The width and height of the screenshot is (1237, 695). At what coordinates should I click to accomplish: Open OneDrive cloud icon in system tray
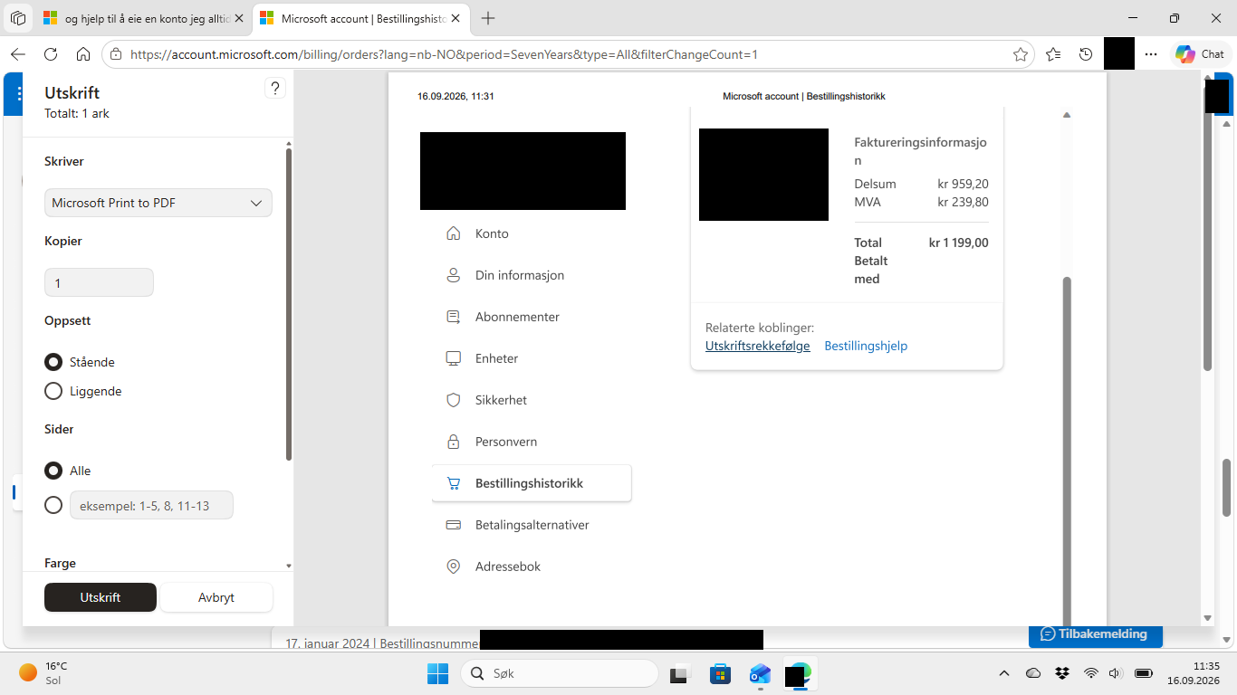[x=1033, y=673]
